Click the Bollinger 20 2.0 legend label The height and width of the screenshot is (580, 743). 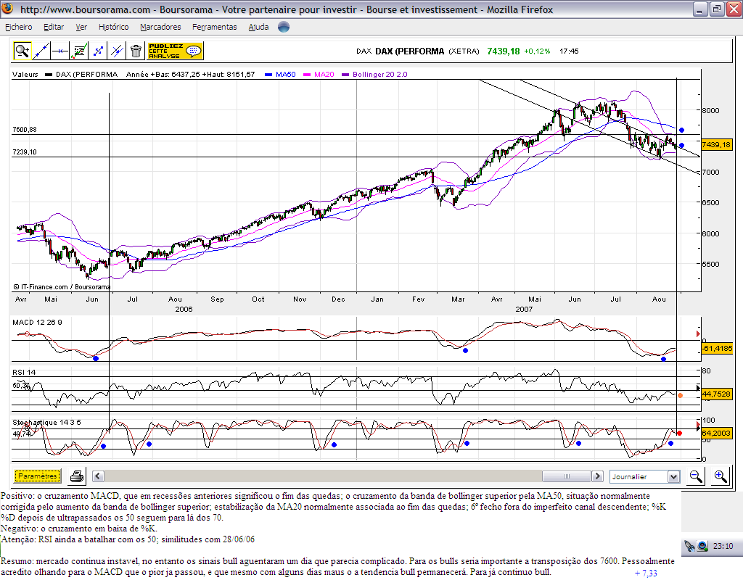380,75
